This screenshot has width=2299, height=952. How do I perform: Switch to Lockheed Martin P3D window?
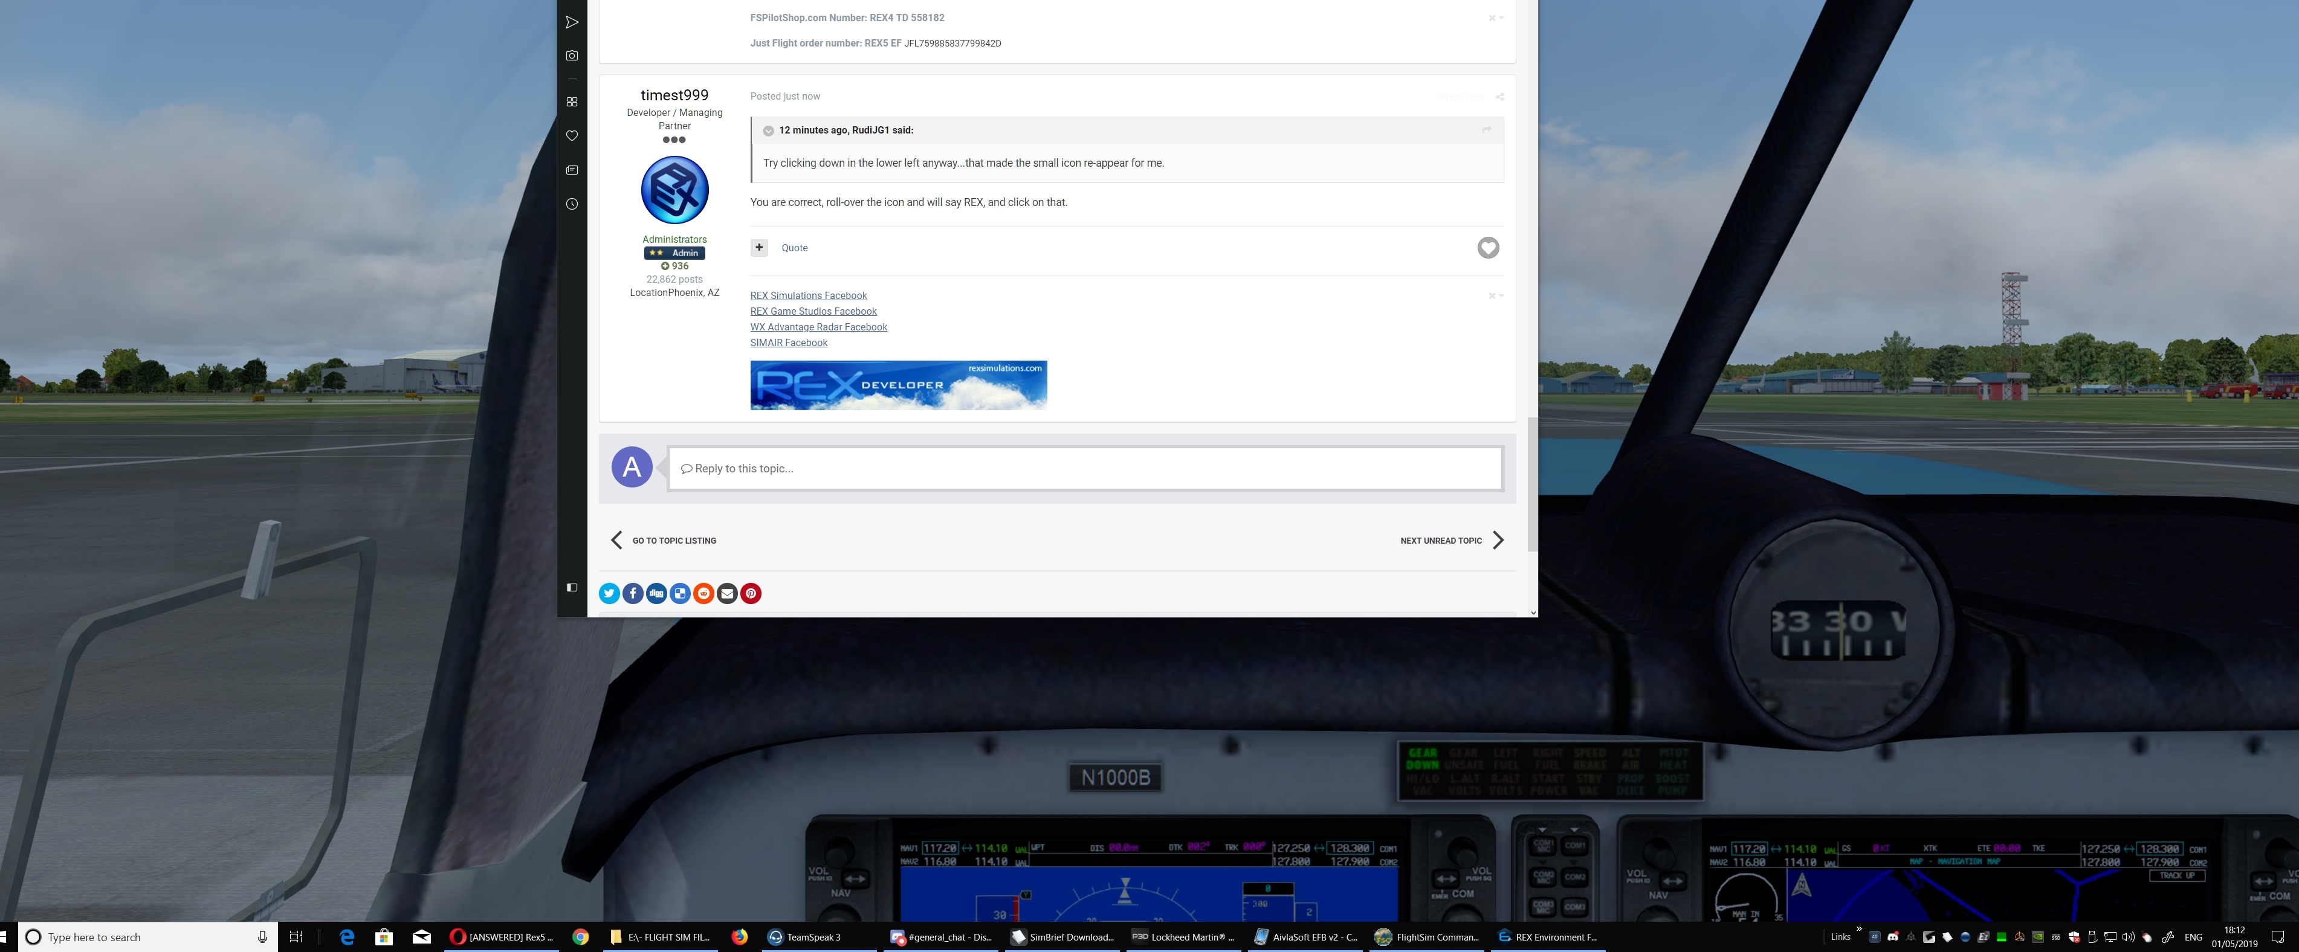[1185, 937]
